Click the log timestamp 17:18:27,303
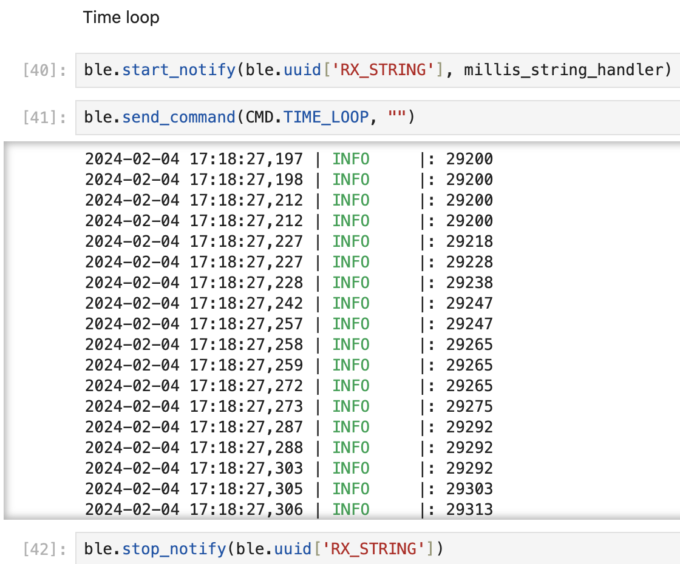The width and height of the screenshot is (680, 564). pyautogui.click(x=246, y=468)
